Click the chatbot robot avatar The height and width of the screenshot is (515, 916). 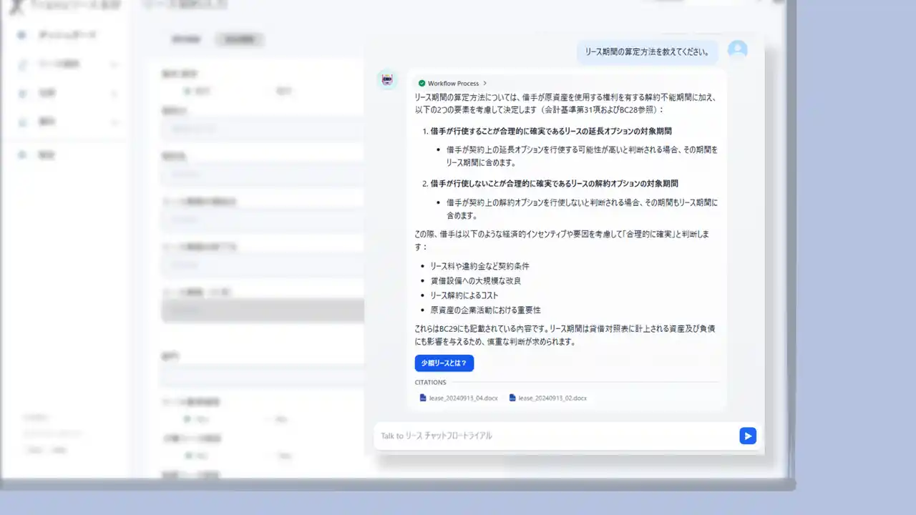coord(387,79)
